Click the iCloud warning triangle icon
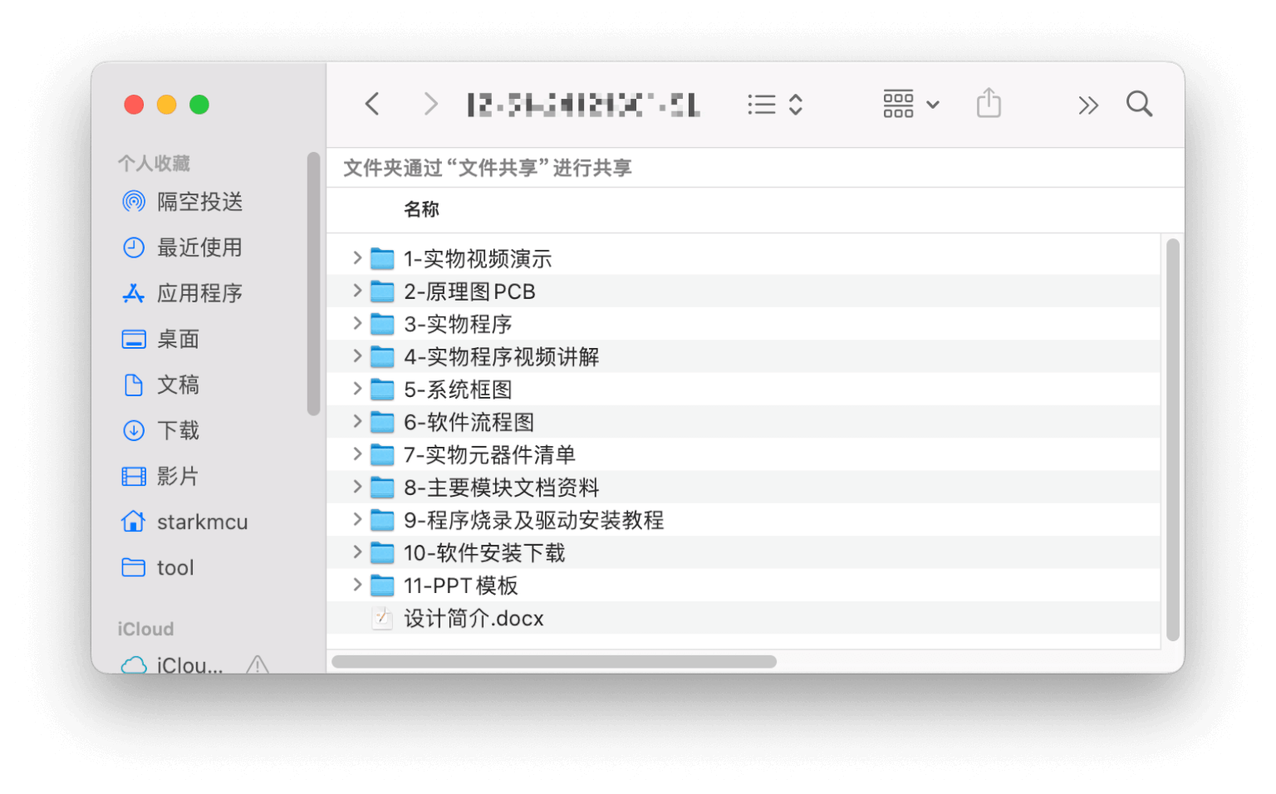This screenshot has width=1276, height=794. tap(258, 664)
